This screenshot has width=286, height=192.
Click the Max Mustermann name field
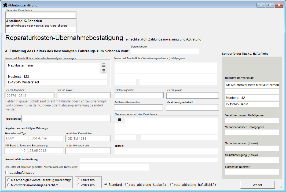[x=53, y=65]
